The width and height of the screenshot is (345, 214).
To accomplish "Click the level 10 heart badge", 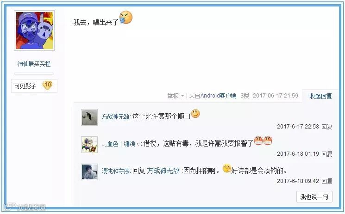I will pos(47,86).
